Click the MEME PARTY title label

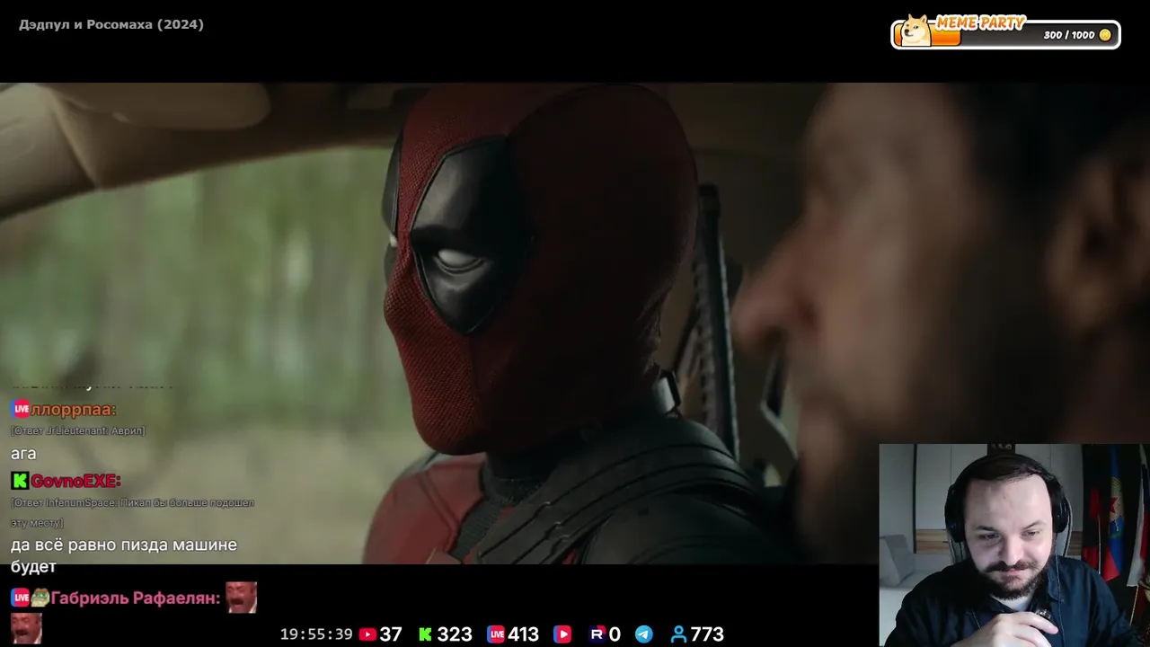pyautogui.click(x=980, y=22)
